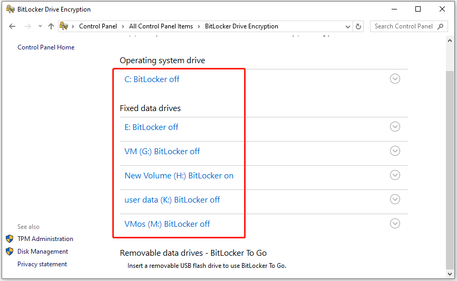Click the See also label
The image size is (457, 281).
pyautogui.click(x=28, y=227)
